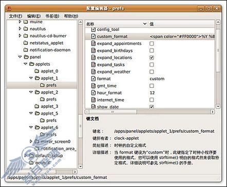The width and height of the screenshot is (227, 187).
Task: Enable the expand_appointments checkbox
Action: [152, 44]
